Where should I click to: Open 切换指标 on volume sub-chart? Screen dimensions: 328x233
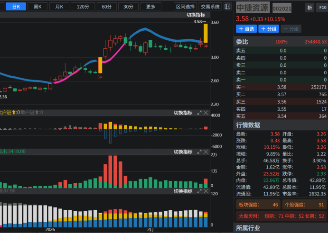183,152
